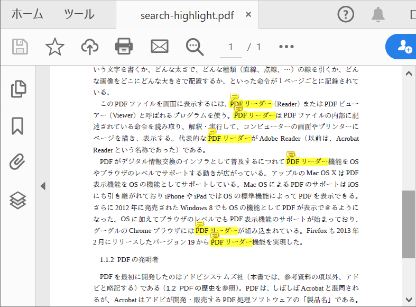Open the bookmarks panel
The image size is (416, 307).
pos(17,126)
